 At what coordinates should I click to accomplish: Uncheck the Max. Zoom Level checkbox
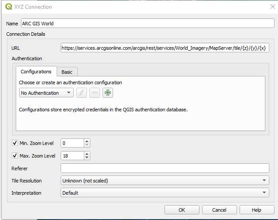click(15, 156)
